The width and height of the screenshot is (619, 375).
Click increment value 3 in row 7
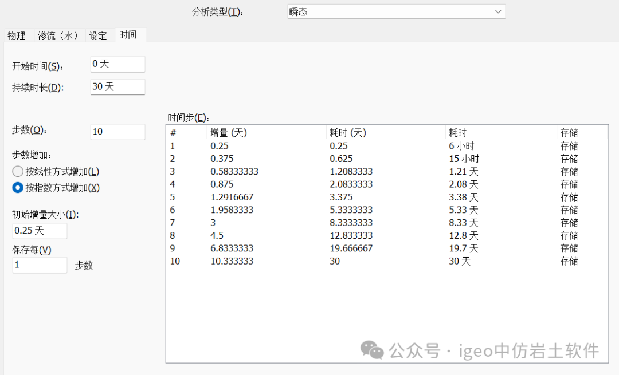213,223
